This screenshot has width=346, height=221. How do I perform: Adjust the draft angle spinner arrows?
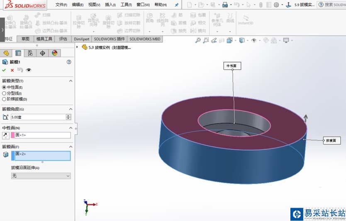(68, 117)
